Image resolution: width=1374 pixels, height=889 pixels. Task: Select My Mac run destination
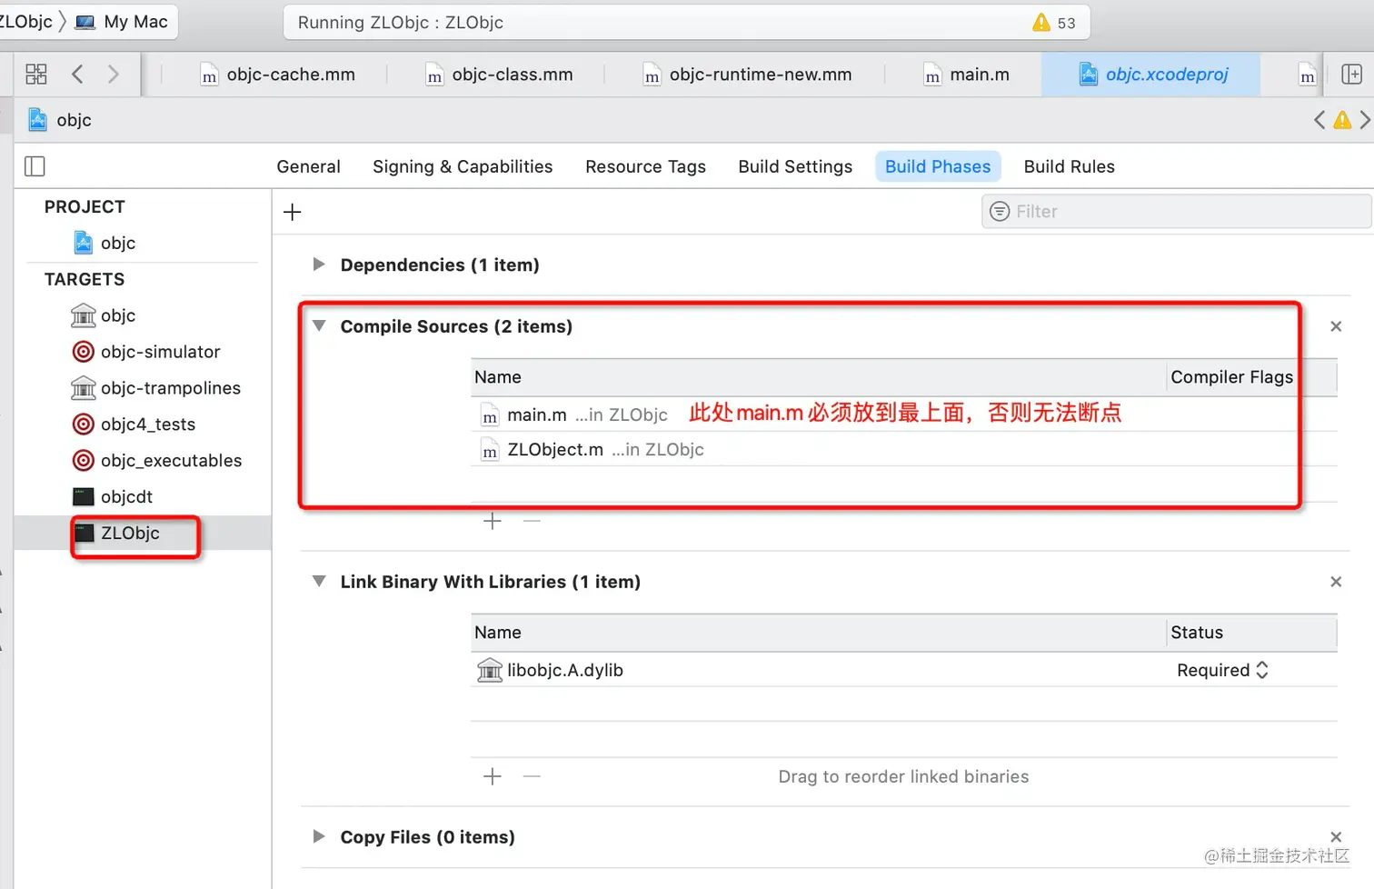click(x=122, y=22)
